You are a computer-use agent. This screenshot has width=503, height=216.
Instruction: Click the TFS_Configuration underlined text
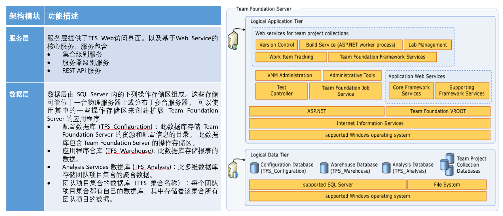tap(126, 127)
